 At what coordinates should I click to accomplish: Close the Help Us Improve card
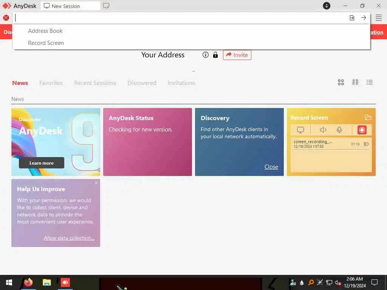[96, 183]
